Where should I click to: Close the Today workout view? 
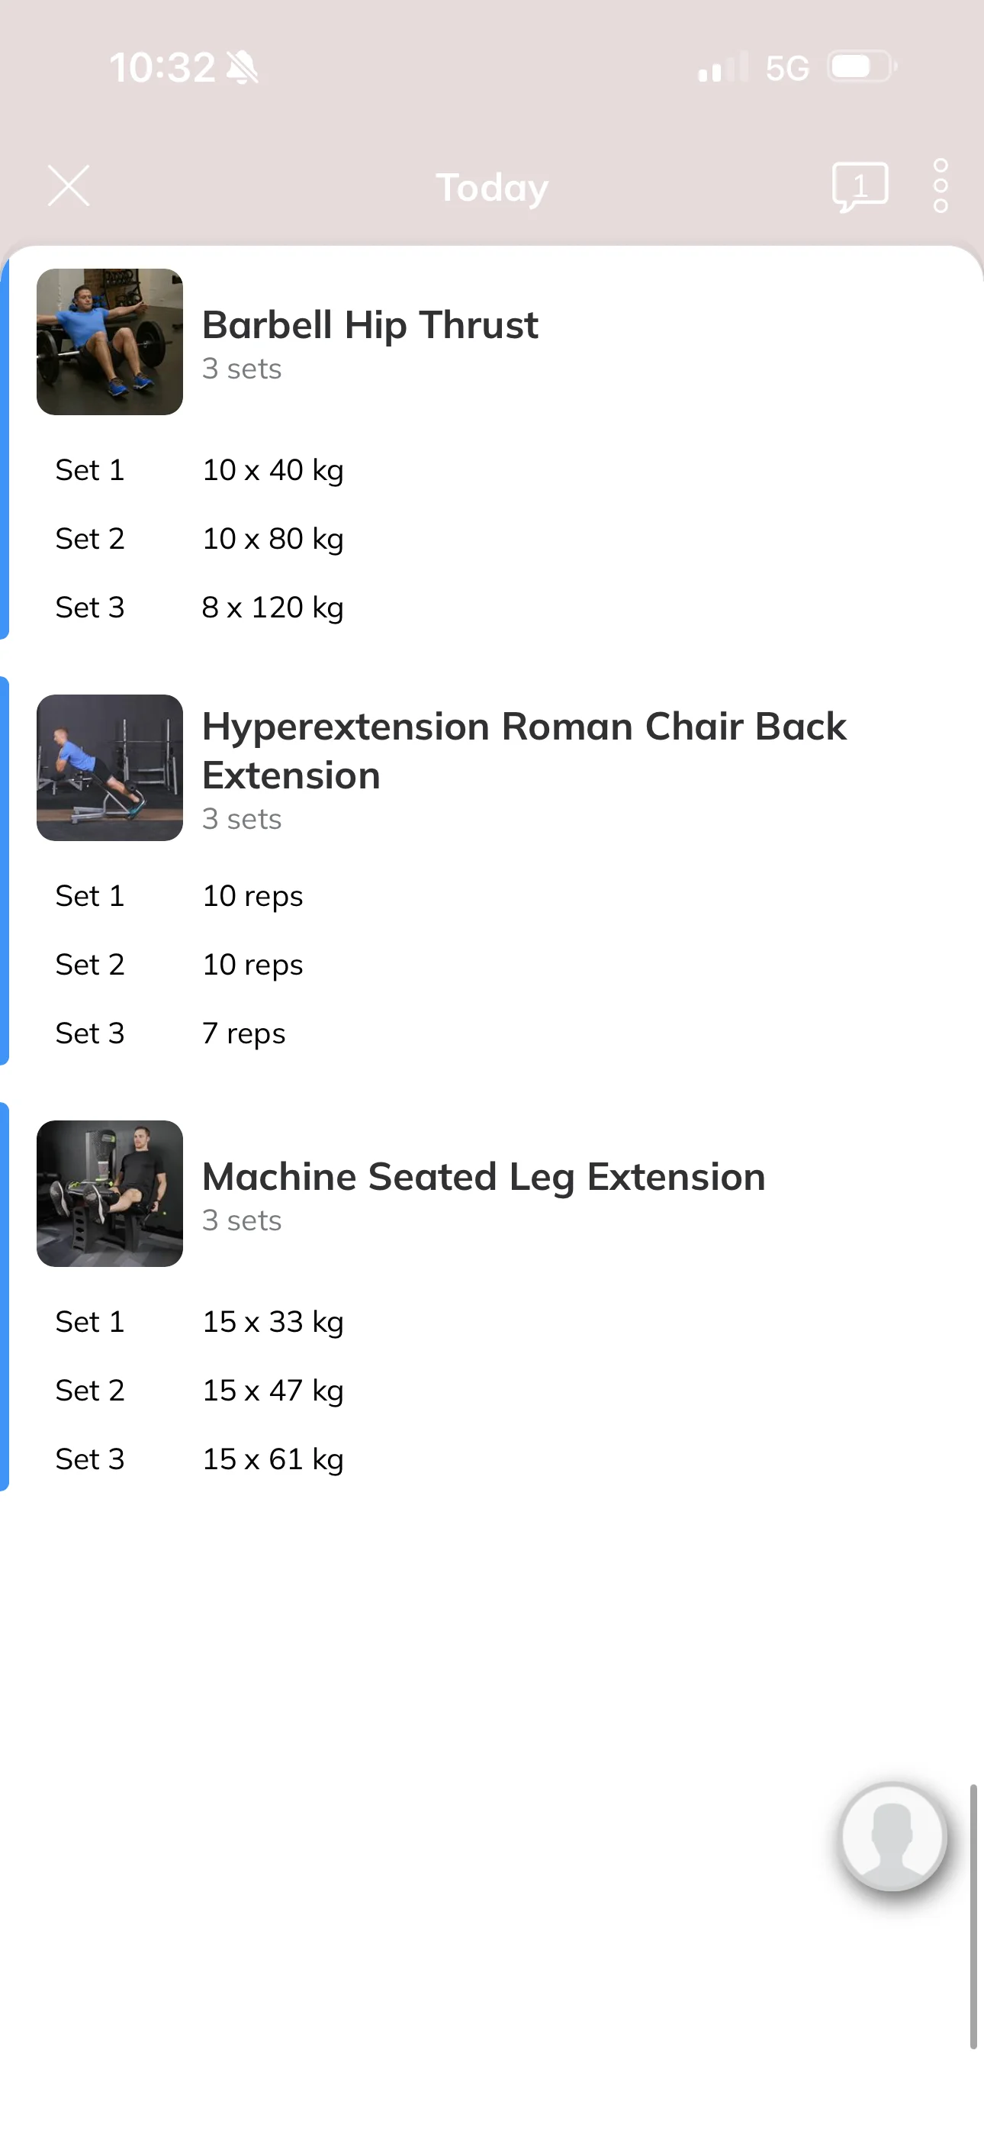click(69, 185)
